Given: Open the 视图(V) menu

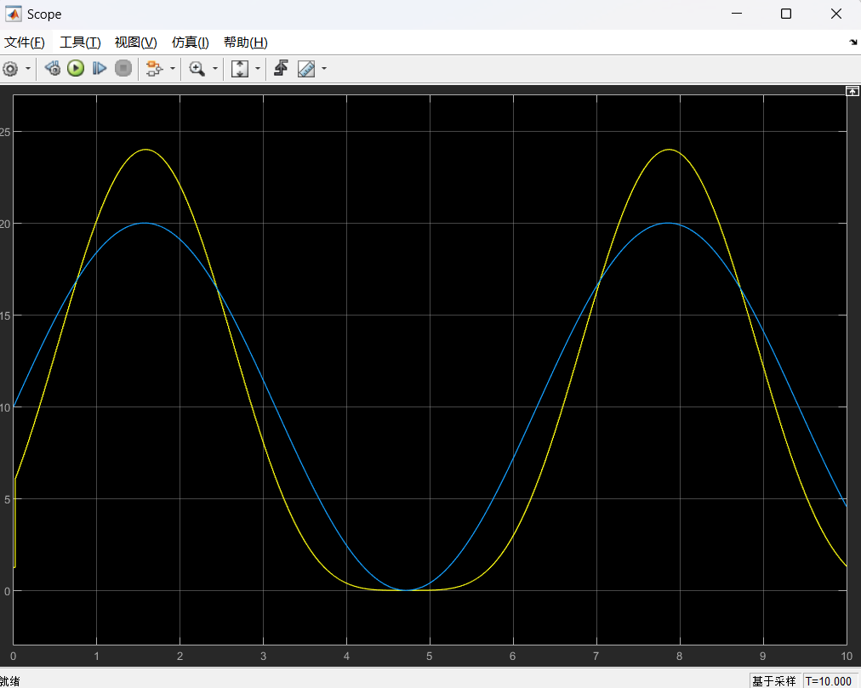Looking at the screenshot, I should pos(136,43).
